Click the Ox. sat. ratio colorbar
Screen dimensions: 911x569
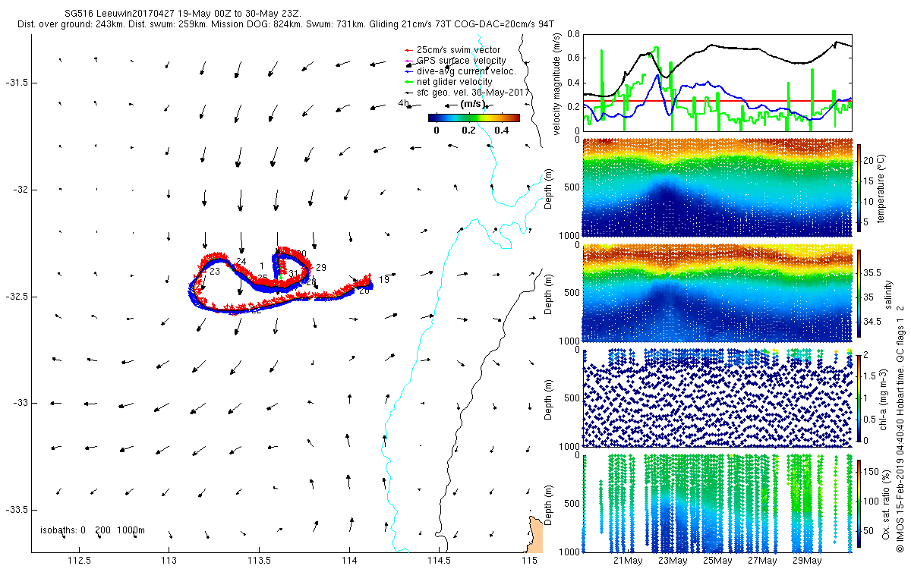(x=859, y=504)
